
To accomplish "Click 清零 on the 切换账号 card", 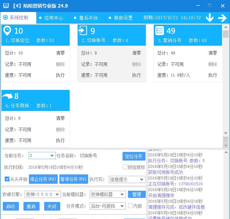I will click(x=136, y=53).
